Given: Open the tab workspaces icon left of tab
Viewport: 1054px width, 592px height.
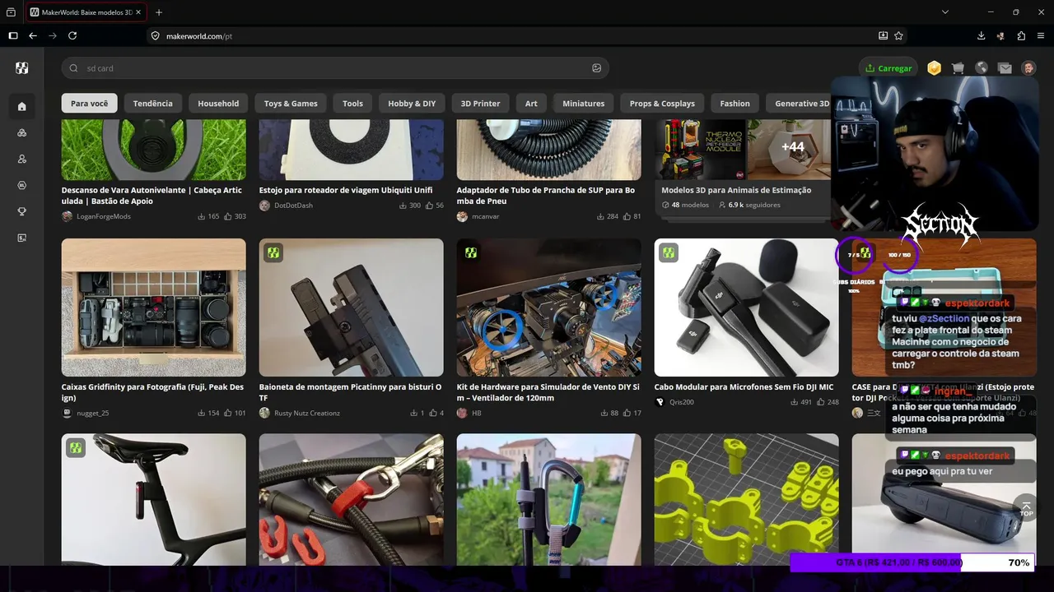Looking at the screenshot, I should (x=11, y=12).
